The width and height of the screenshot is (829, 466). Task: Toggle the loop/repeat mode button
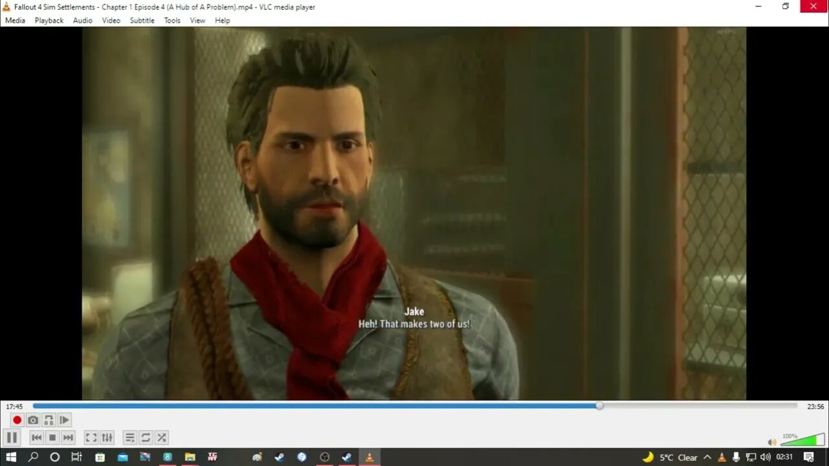click(x=146, y=438)
